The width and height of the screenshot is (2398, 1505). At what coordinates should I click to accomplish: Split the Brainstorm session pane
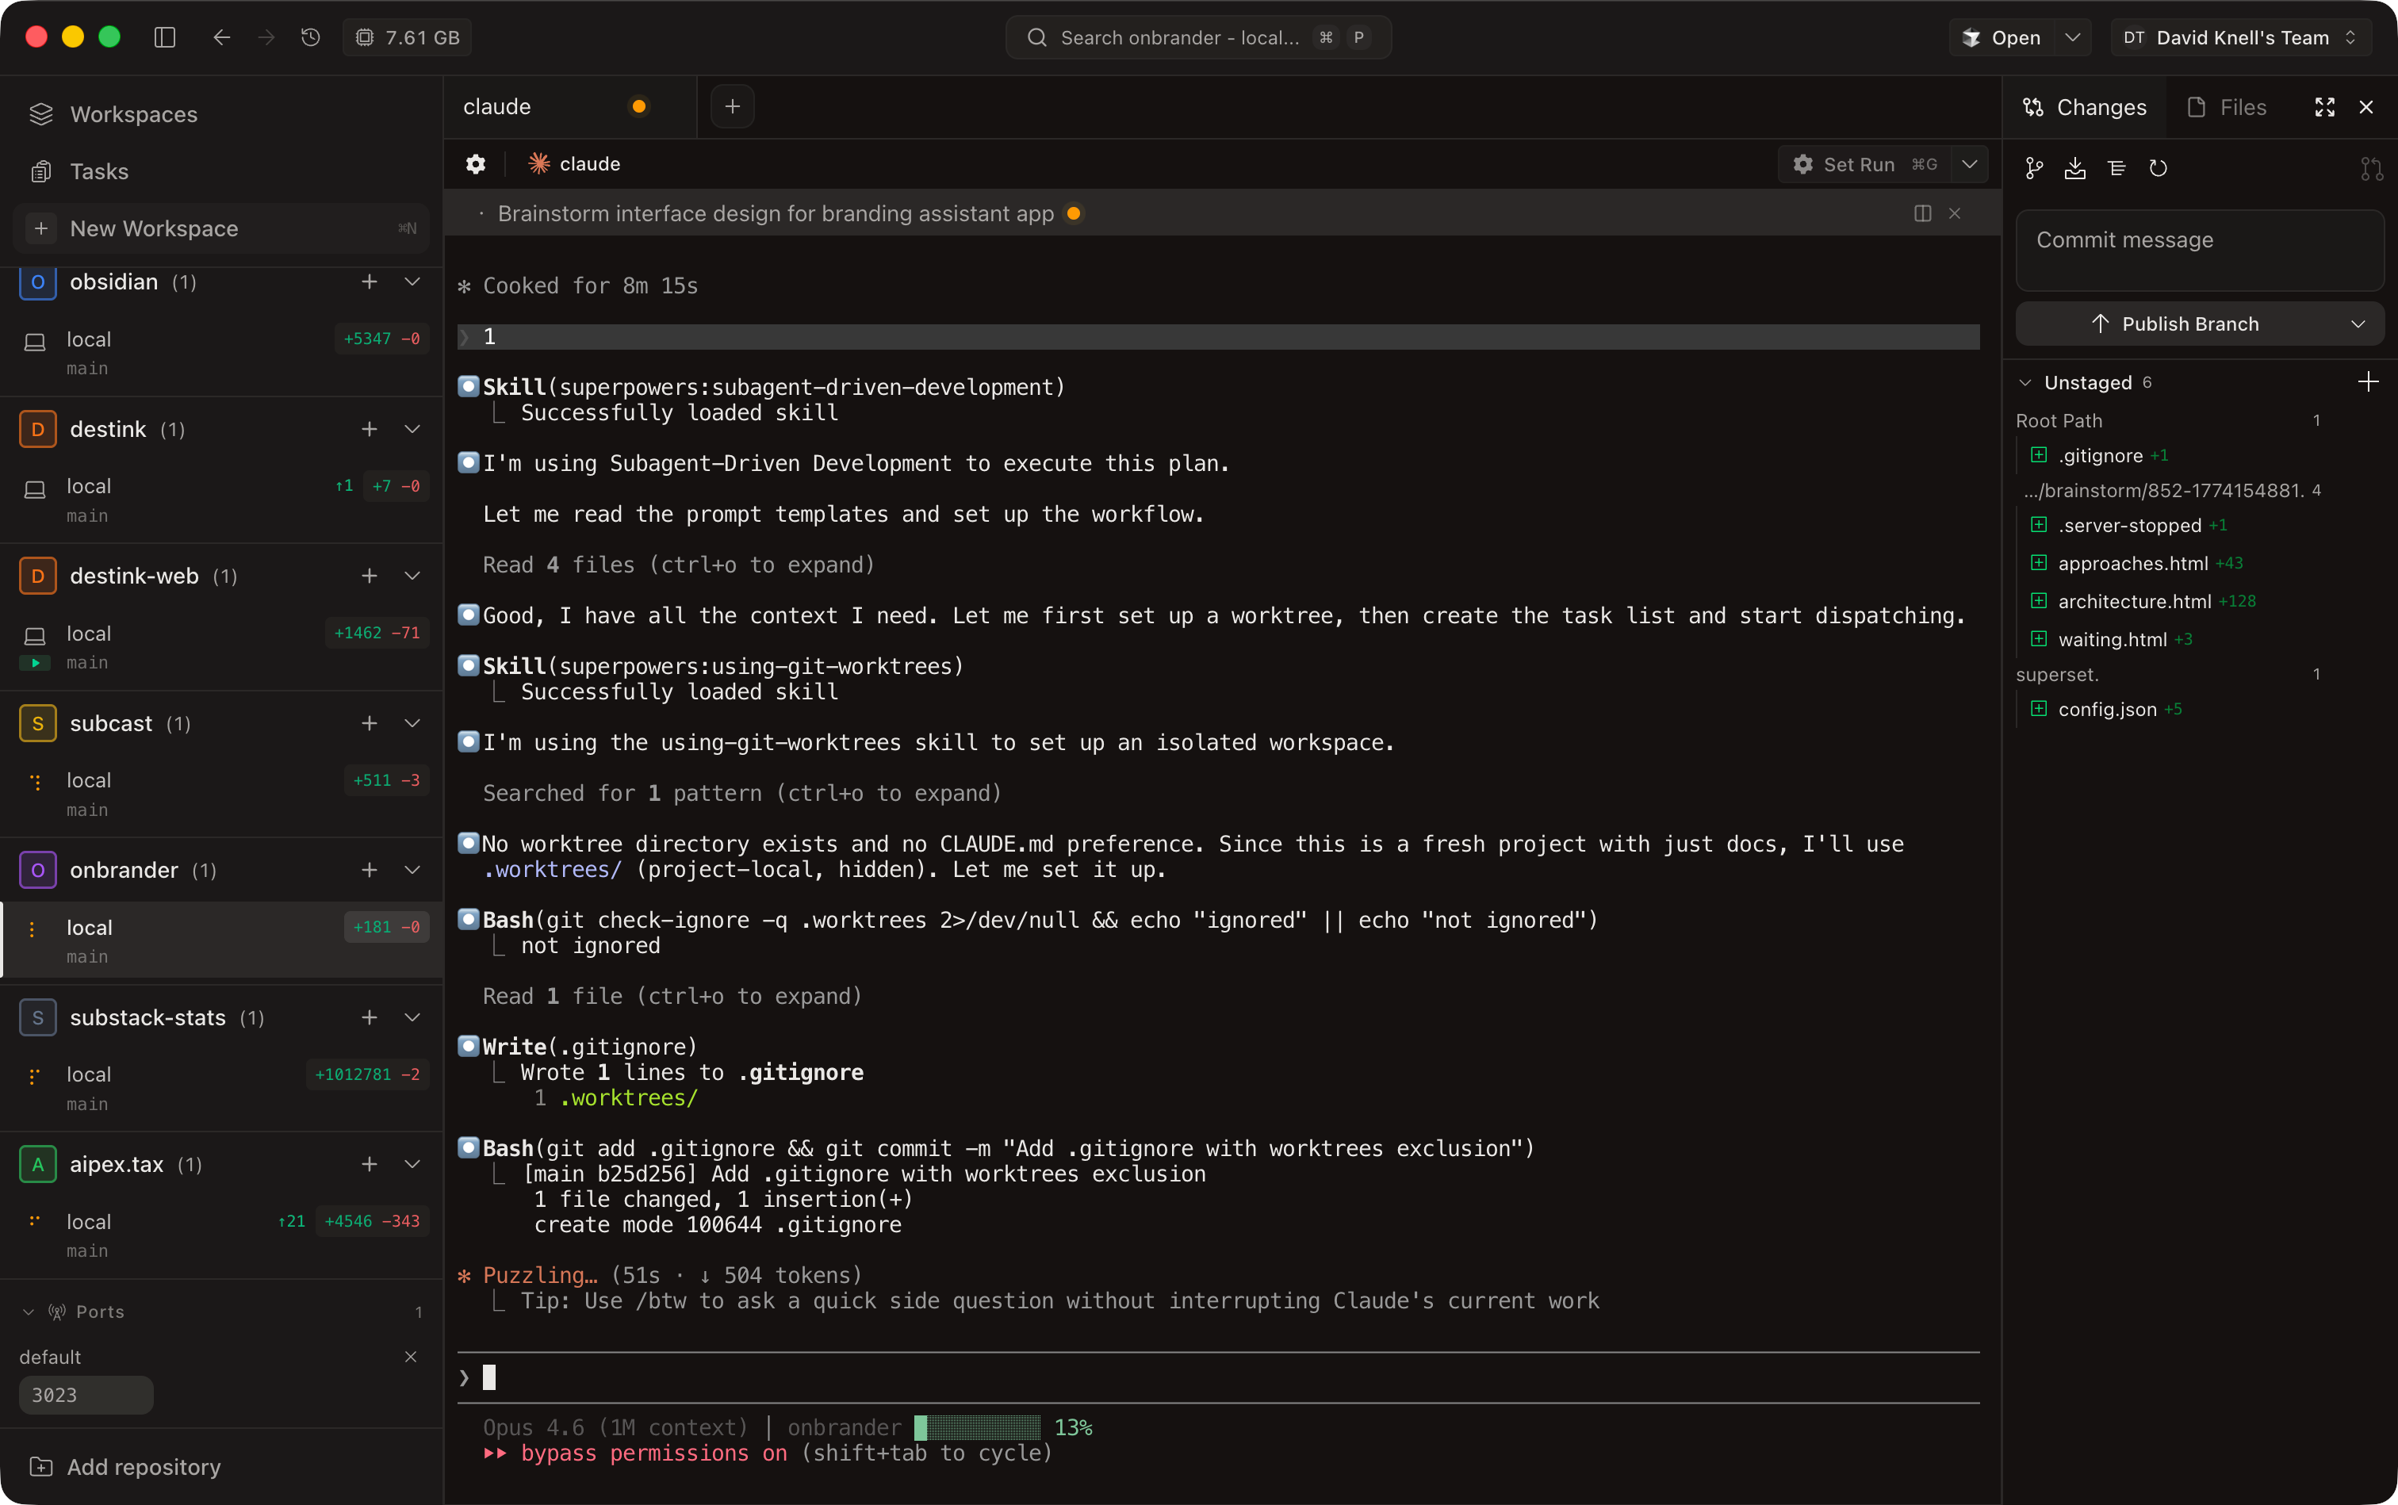(1922, 214)
